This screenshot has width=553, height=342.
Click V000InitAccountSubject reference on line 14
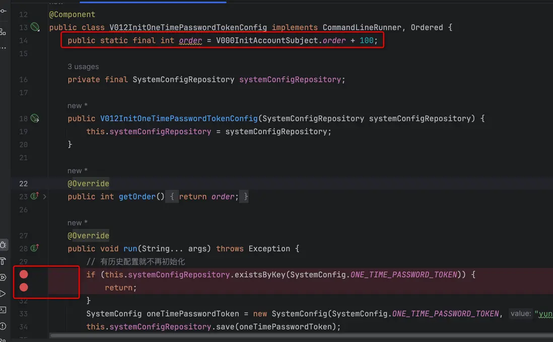pyautogui.click(x=267, y=40)
